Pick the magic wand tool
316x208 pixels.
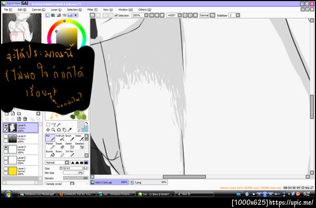[x=58, y=125]
